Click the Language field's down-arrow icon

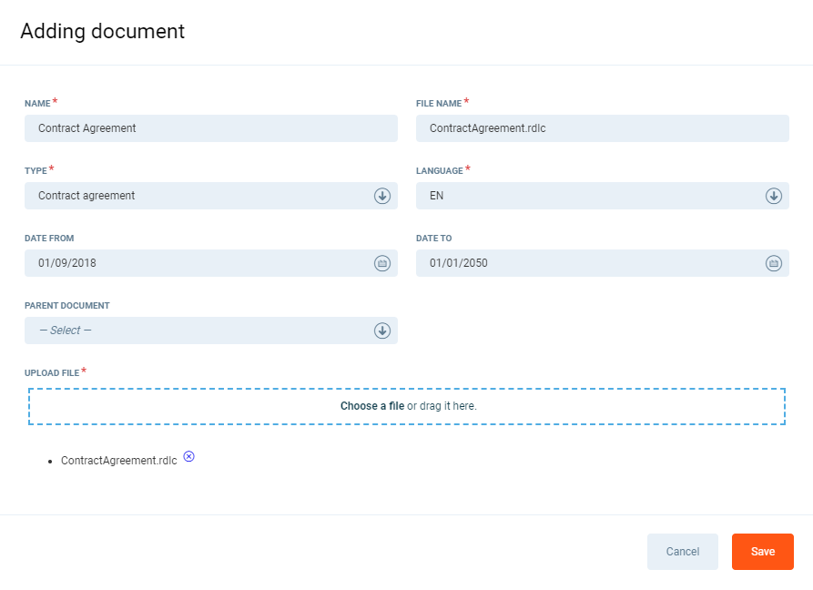(773, 196)
